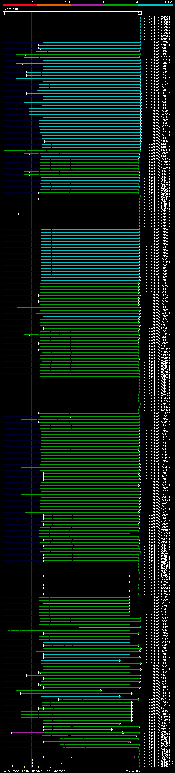Select hit label UniRef100_C5WQN4
175x773 pixels.
point(157,54)
